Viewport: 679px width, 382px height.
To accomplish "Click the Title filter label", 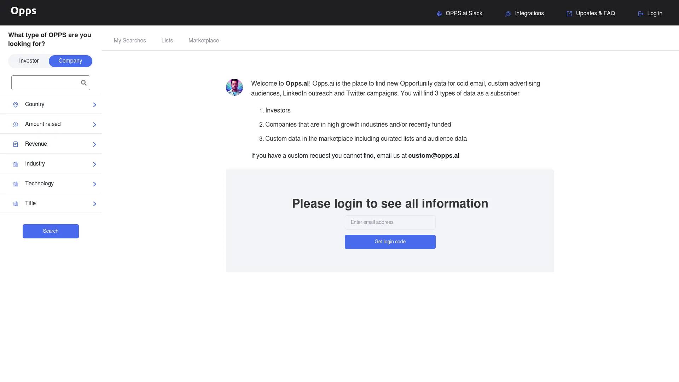I will [30, 203].
